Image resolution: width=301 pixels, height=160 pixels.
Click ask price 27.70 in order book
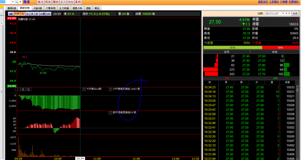point(262,74)
